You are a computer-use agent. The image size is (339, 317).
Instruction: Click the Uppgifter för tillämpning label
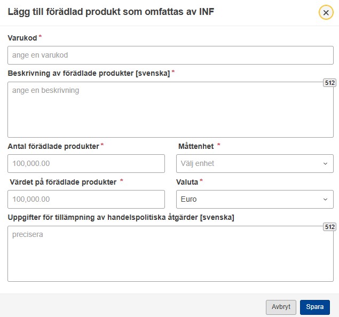pyautogui.click(x=121, y=217)
